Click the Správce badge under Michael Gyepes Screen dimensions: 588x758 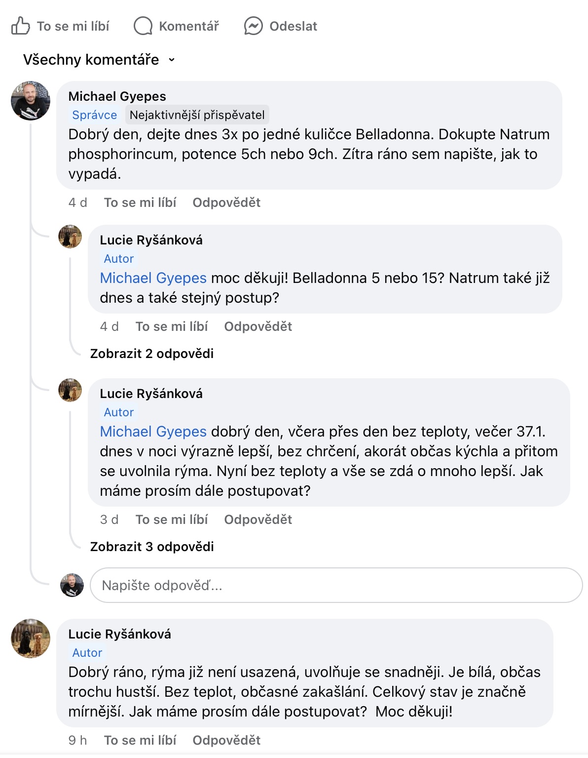(94, 115)
